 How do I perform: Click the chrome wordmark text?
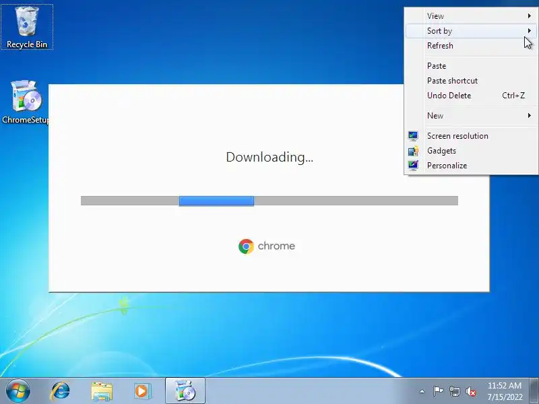click(x=276, y=246)
